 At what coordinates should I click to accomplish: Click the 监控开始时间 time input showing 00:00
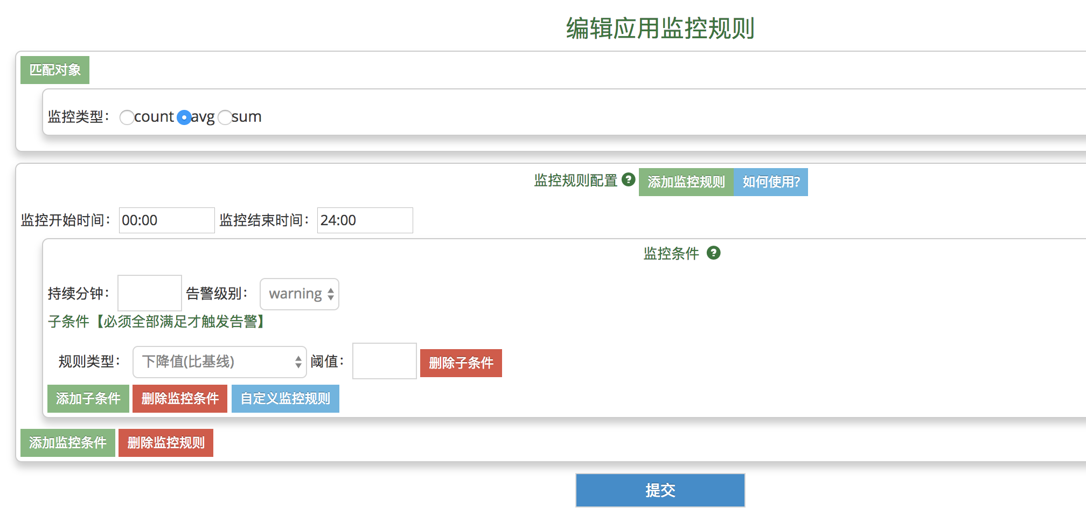(x=166, y=220)
